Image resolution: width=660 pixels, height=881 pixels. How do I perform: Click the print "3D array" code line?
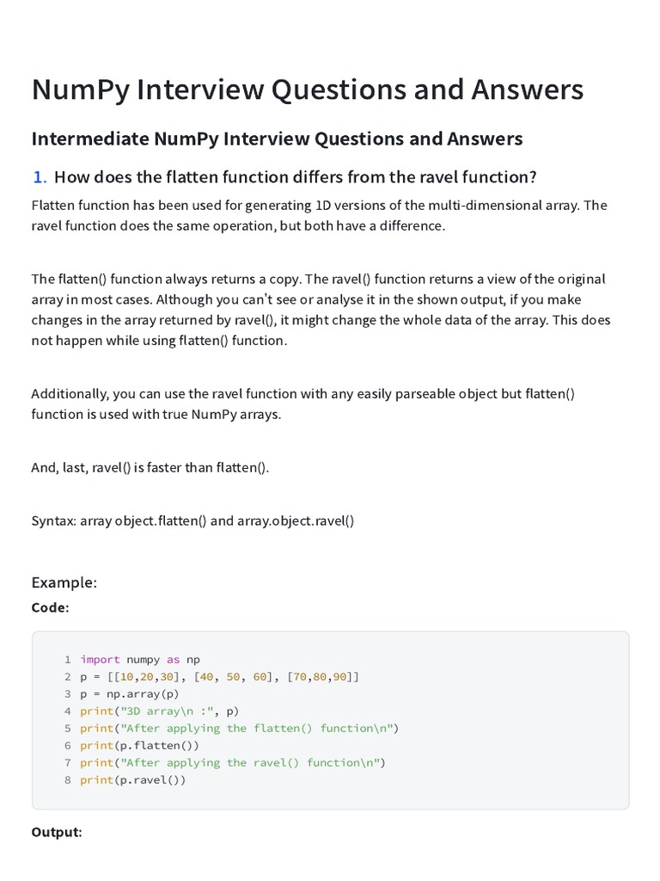pyautogui.click(x=159, y=711)
